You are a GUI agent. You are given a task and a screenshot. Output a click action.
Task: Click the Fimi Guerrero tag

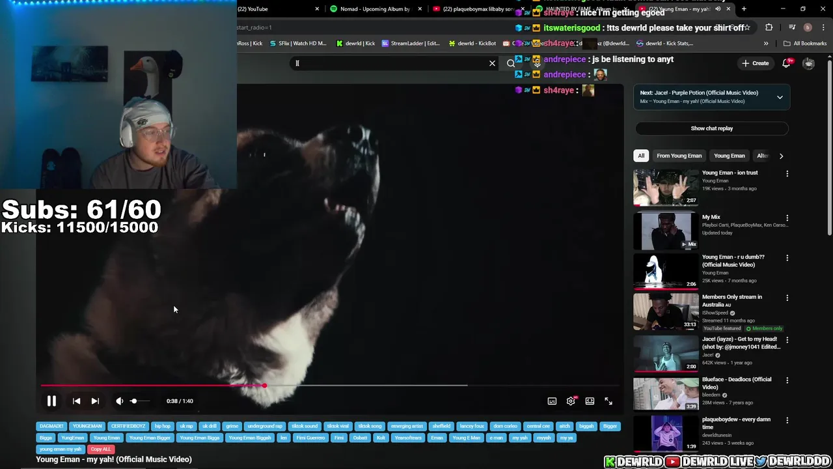pyautogui.click(x=310, y=438)
